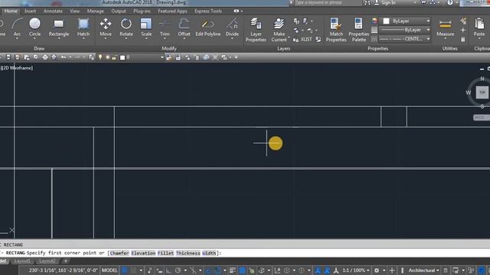Image resolution: width=490 pixels, height=275 pixels.
Task: Click the layer 0 white color square
Action: 122,57
